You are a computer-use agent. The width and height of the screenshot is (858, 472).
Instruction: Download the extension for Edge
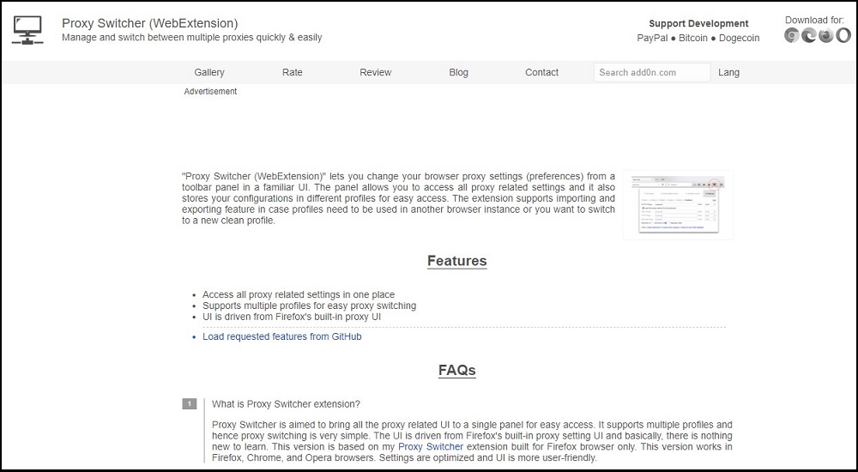(809, 35)
